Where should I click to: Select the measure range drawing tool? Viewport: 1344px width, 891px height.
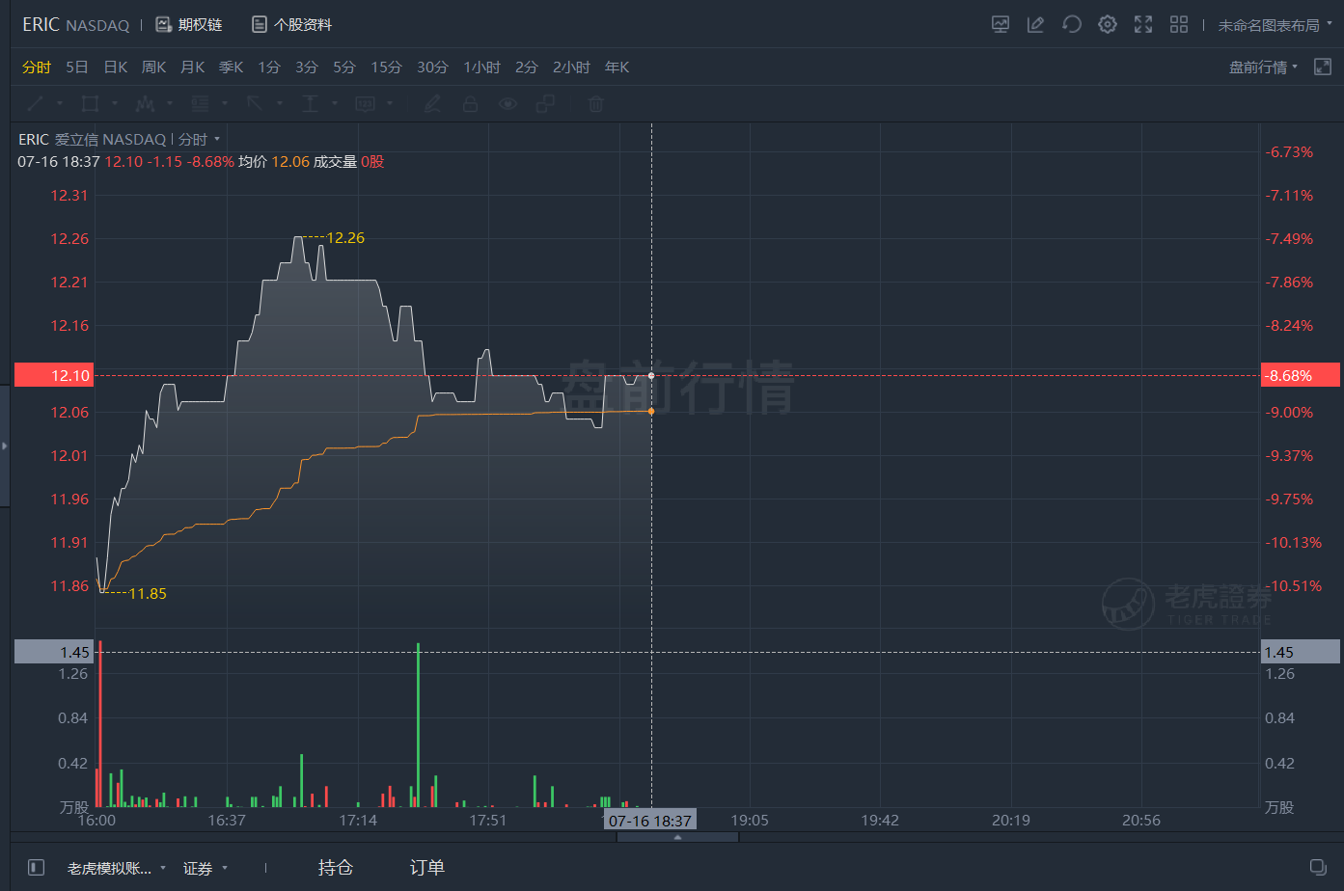(x=310, y=103)
